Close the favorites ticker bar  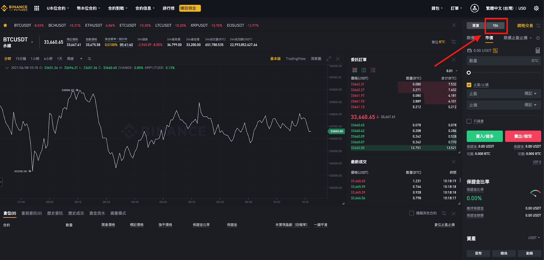(x=454, y=25)
